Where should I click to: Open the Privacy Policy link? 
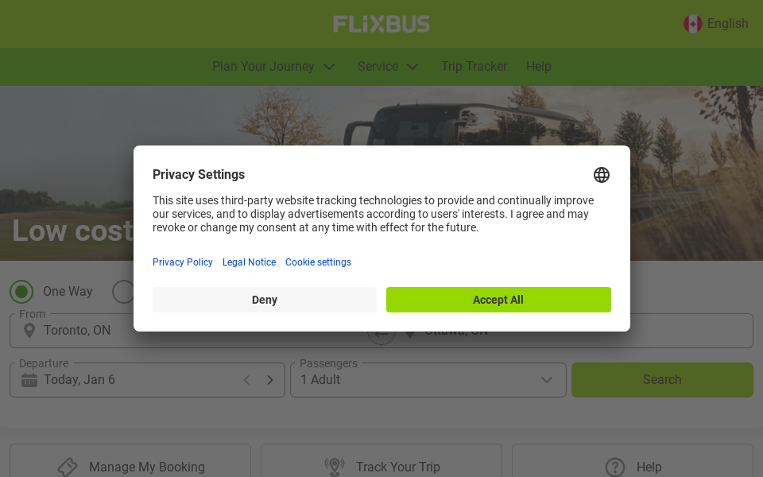pyautogui.click(x=182, y=262)
